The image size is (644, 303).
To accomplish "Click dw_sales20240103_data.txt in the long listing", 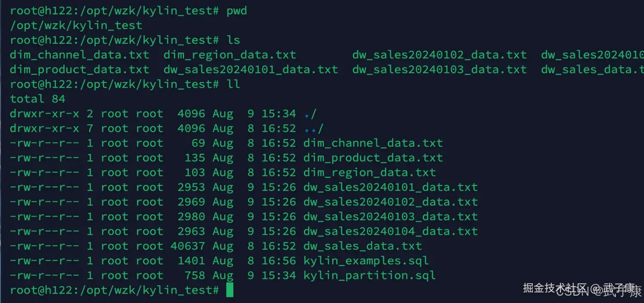I will (390, 217).
